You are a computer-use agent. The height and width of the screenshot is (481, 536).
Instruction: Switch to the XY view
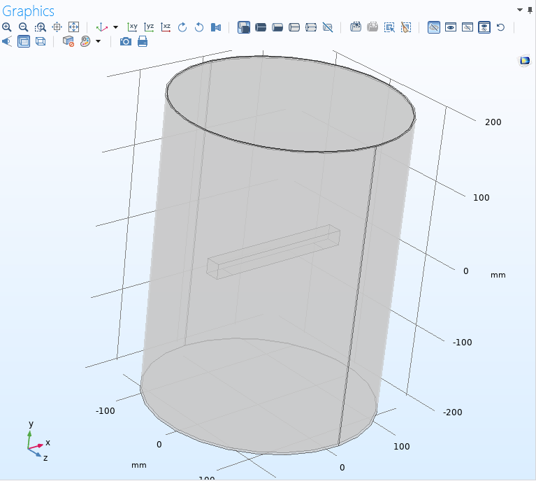click(132, 27)
